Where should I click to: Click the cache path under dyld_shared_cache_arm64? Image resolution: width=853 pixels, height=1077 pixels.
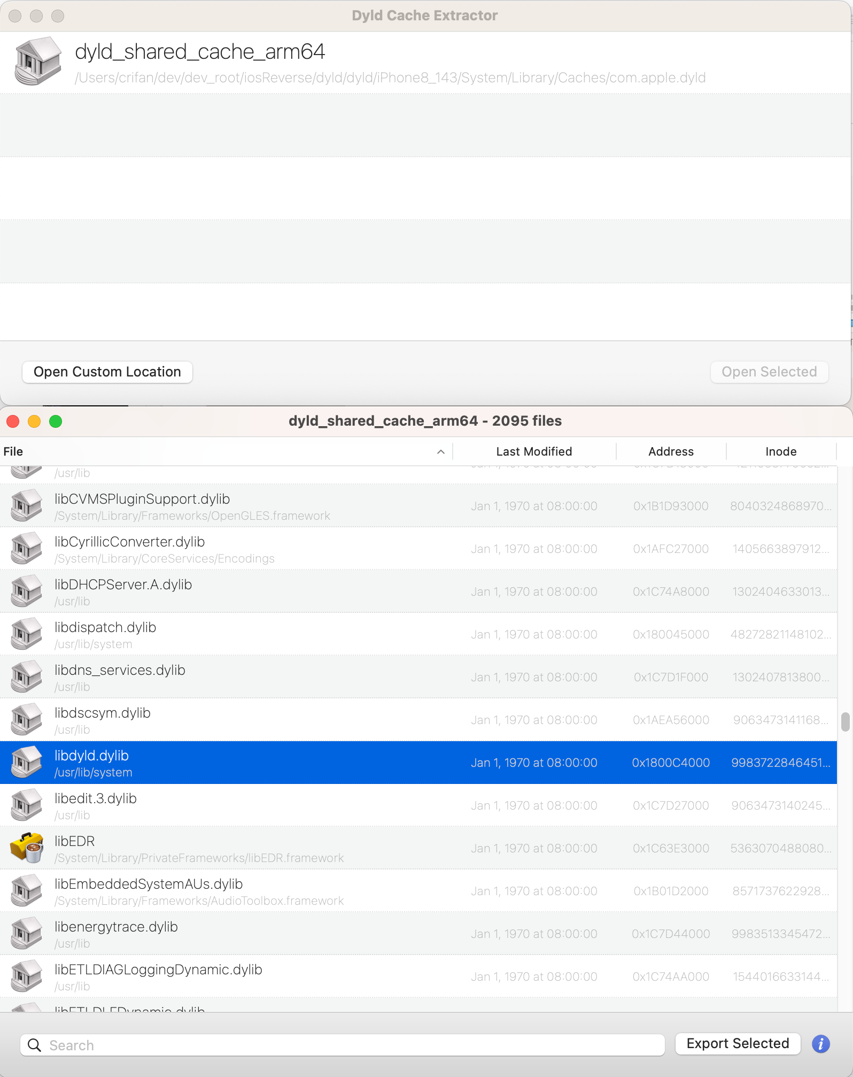pos(390,78)
